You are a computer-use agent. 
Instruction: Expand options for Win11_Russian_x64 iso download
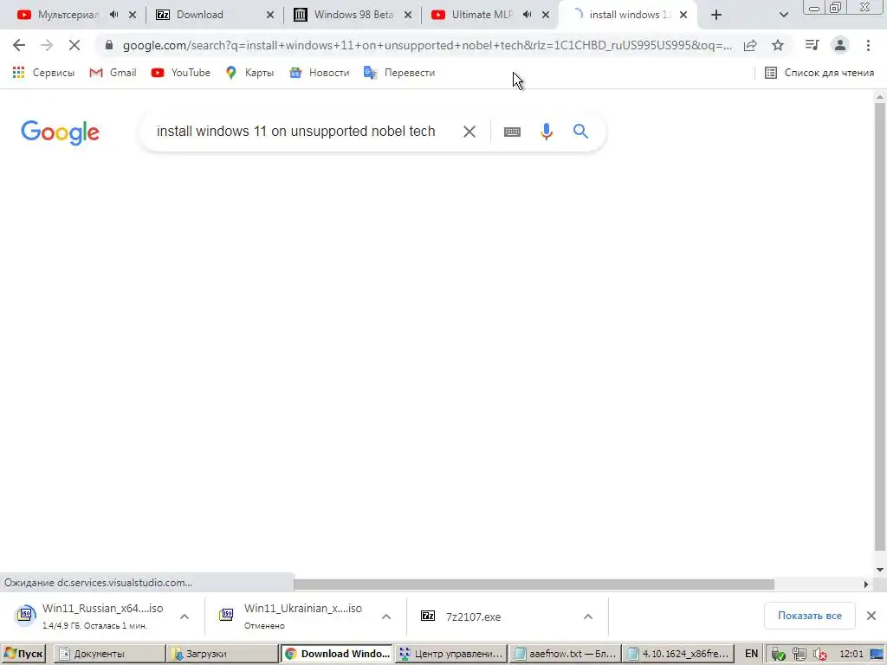pyautogui.click(x=185, y=617)
